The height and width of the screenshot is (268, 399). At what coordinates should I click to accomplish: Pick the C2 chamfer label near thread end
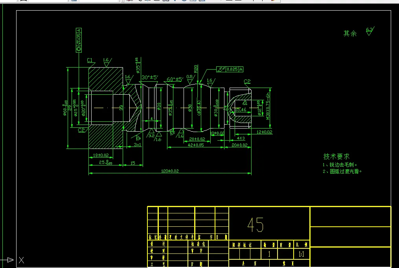click(x=247, y=81)
